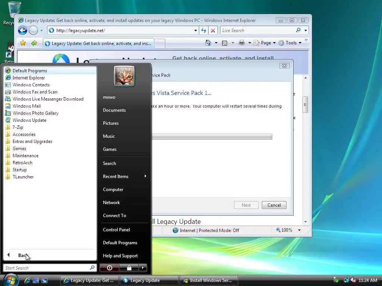
Task: Launch Internet Explorer from the programs list
Action: click(50, 77)
